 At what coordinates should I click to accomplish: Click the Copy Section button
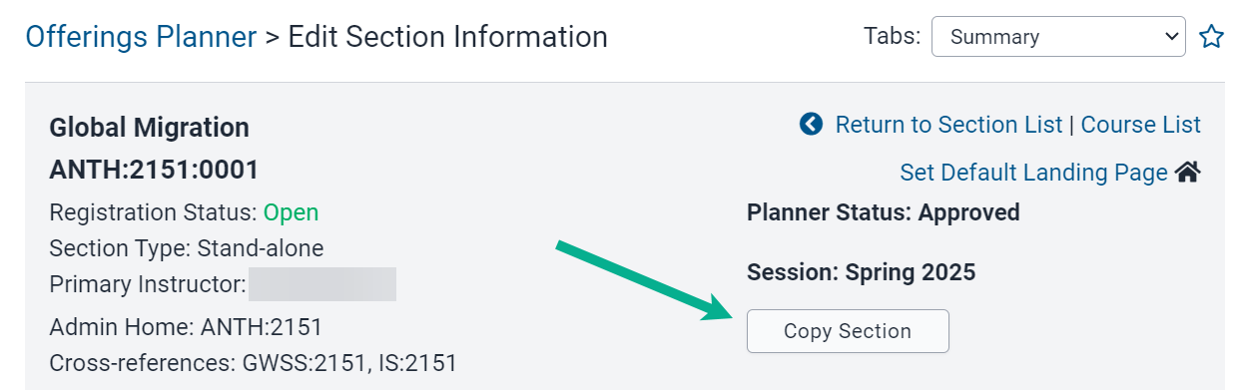point(848,331)
